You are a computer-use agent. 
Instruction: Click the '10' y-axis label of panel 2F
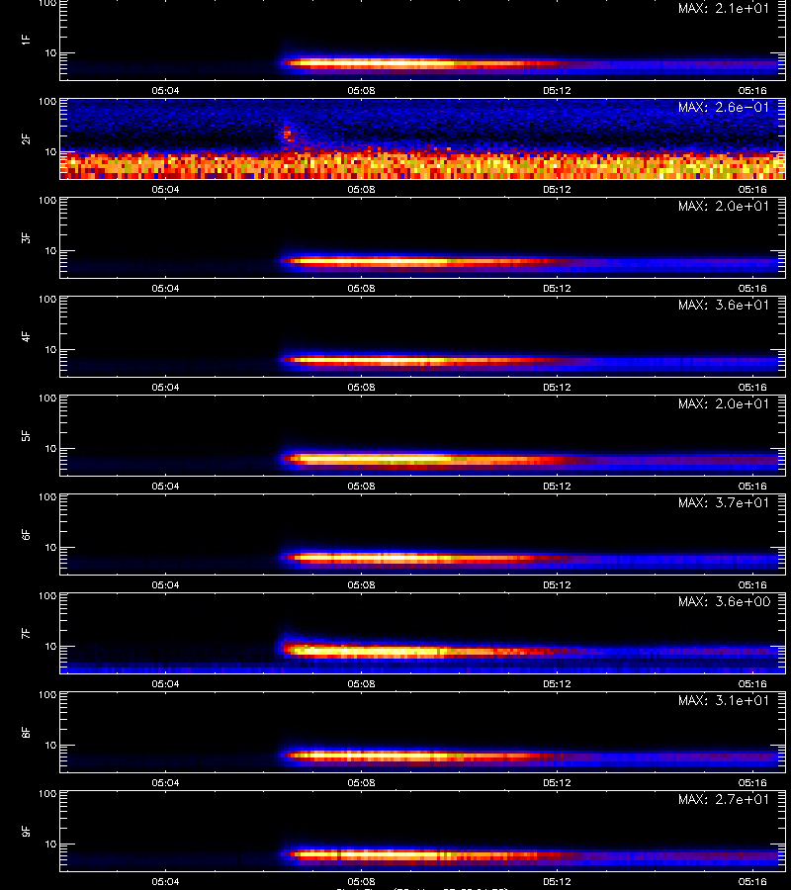[50, 151]
